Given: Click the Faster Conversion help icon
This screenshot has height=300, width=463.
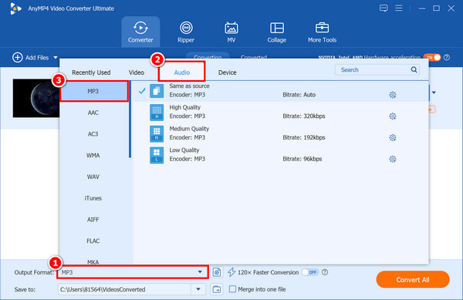Looking at the screenshot, I should point(325,272).
